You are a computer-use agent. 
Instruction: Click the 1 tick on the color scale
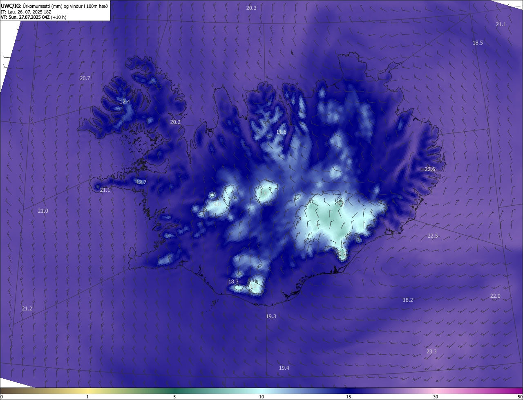coord(88,397)
